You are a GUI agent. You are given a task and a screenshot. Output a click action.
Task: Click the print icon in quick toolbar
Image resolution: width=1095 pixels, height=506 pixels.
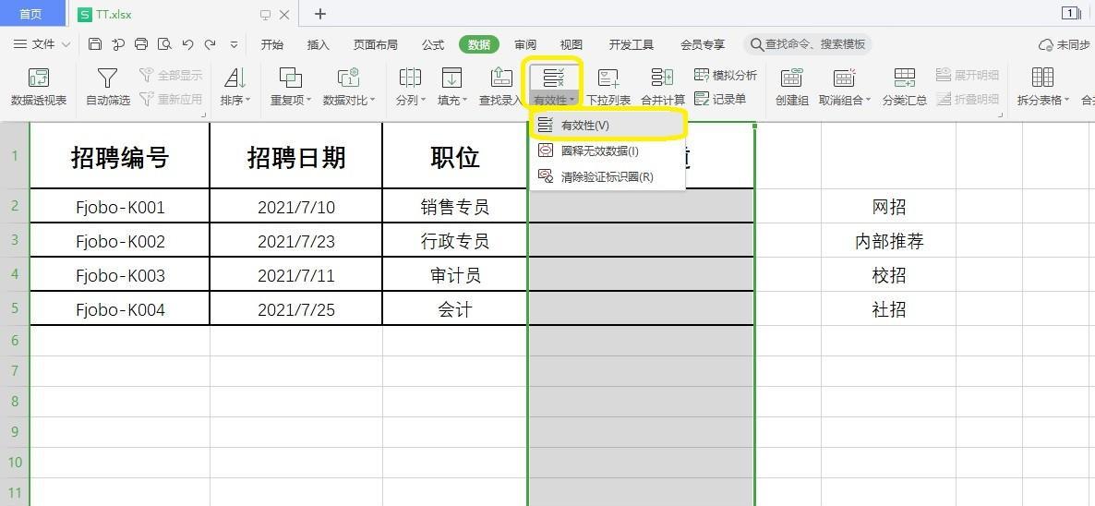(x=141, y=44)
